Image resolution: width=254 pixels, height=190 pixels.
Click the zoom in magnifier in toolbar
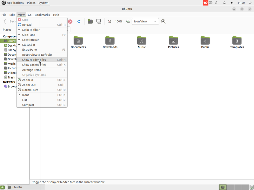click(x=128, y=21)
